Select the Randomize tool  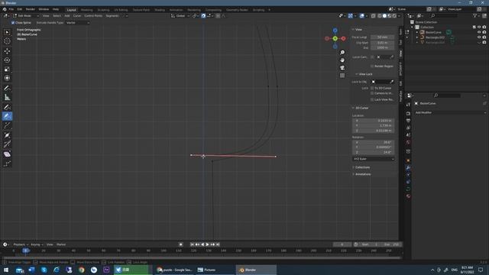7,163
